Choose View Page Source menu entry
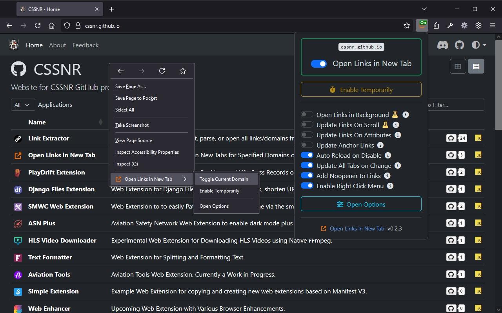The height and width of the screenshot is (313, 502). coord(133,140)
